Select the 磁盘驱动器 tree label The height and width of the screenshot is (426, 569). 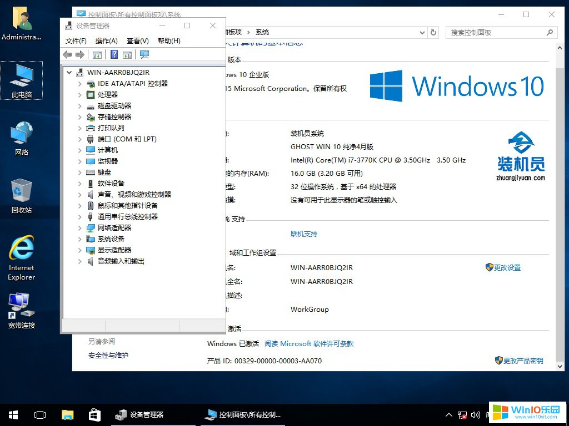[114, 106]
